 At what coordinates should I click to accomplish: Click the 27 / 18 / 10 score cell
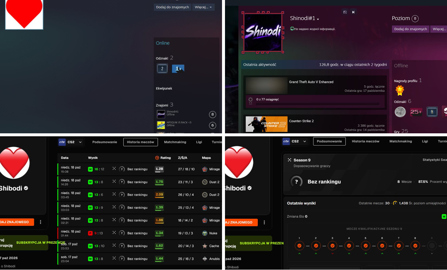[186, 169]
